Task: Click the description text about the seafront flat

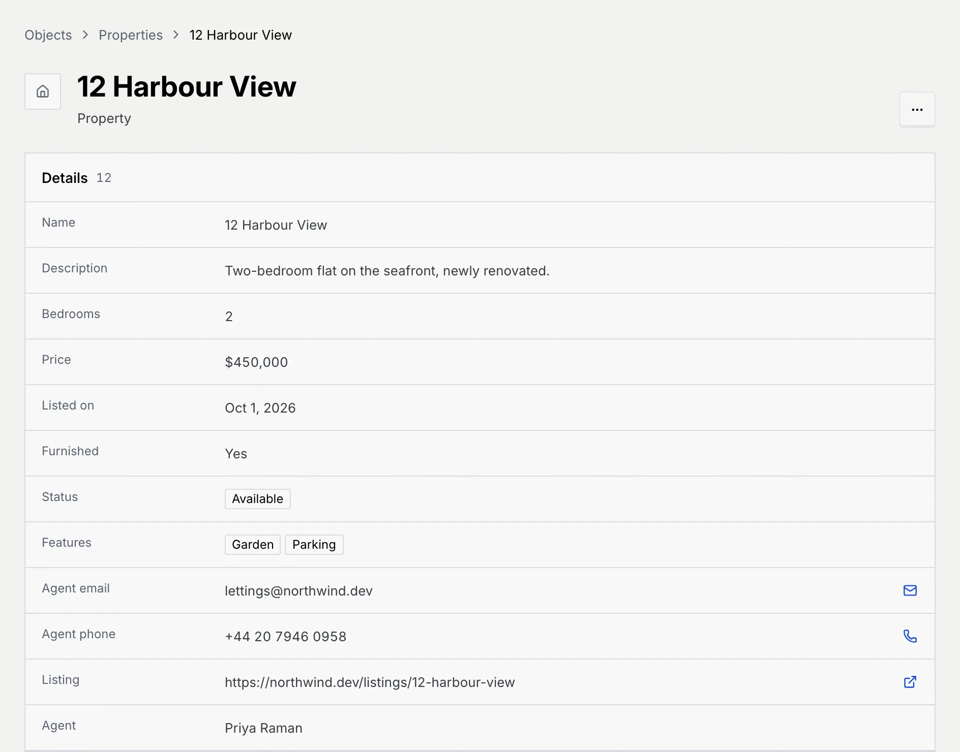Action: click(x=387, y=271)
